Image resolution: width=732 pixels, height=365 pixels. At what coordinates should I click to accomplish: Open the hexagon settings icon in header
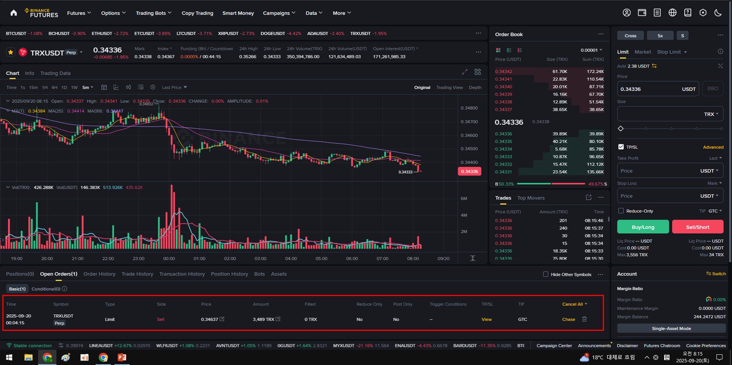pyautogui.click(x=703, y=13)
